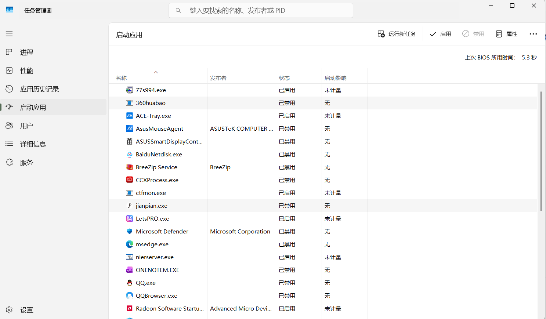The height and width of the screenshot is (319, 546).
Task: Click the AsusMouseAgent app icon
Action: coord(130,128)
